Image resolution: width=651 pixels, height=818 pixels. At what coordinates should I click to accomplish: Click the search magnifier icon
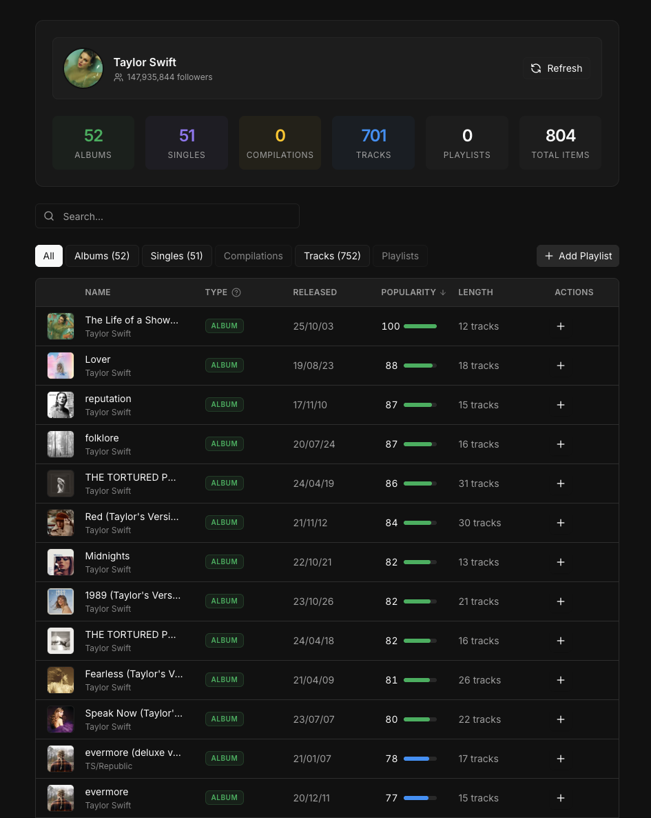(x=48, y=216)
